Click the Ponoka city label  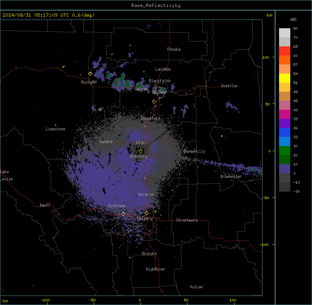point(174,49)
